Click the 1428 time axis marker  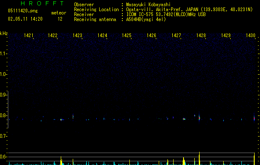tap(201, 35)
